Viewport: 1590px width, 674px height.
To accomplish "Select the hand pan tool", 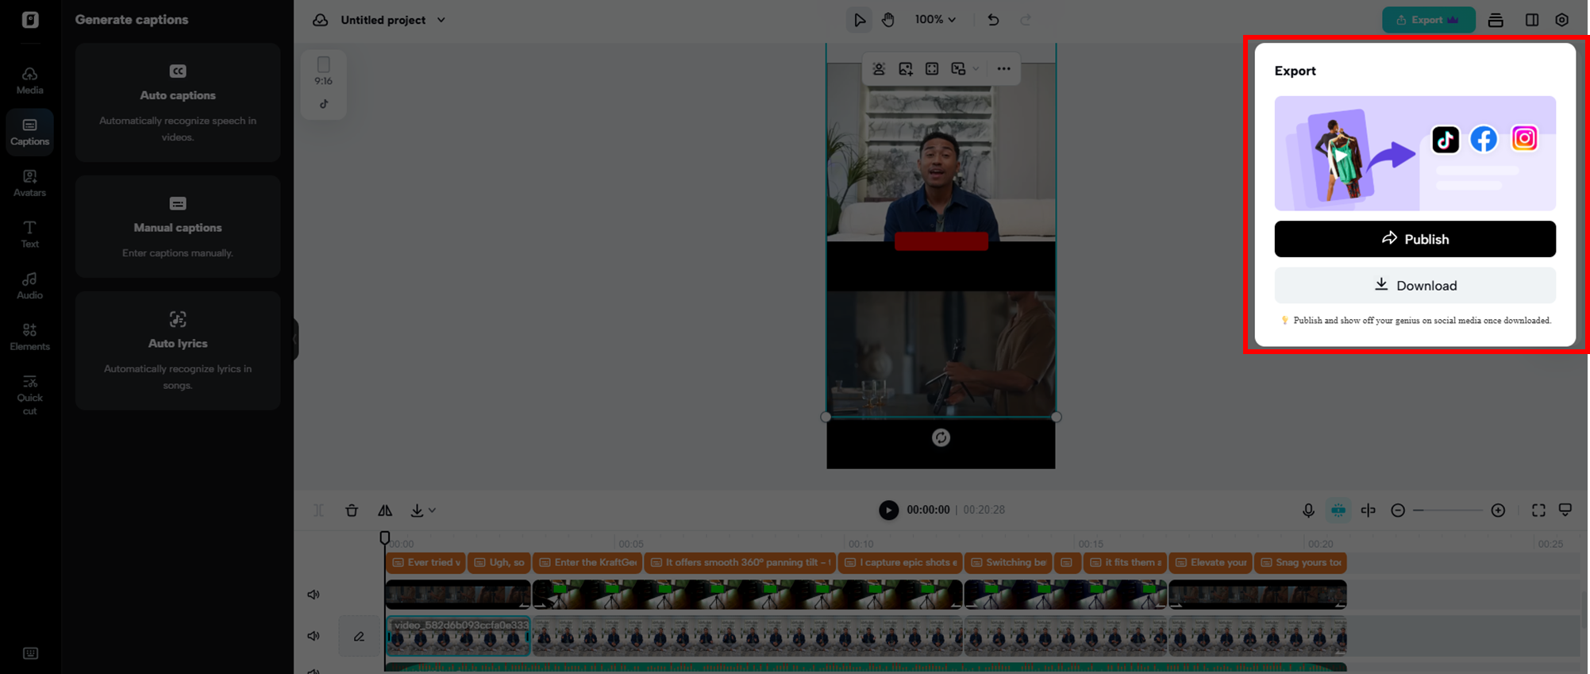I will tap(888, 20).
